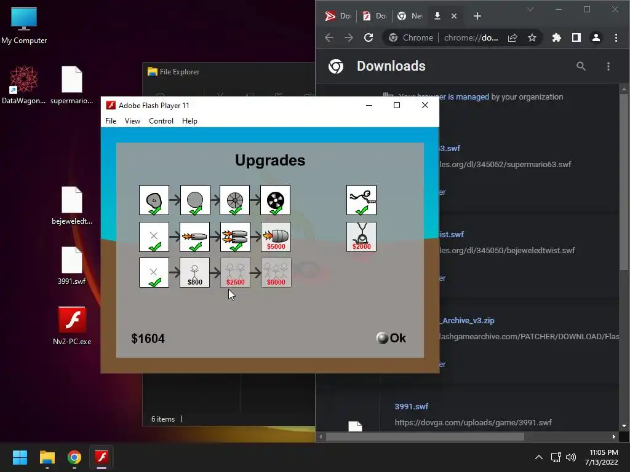The width and height of the screenshot is (630, 472).
Task: Select the double rocket upgrade icon
Action: tap(235, 237)
